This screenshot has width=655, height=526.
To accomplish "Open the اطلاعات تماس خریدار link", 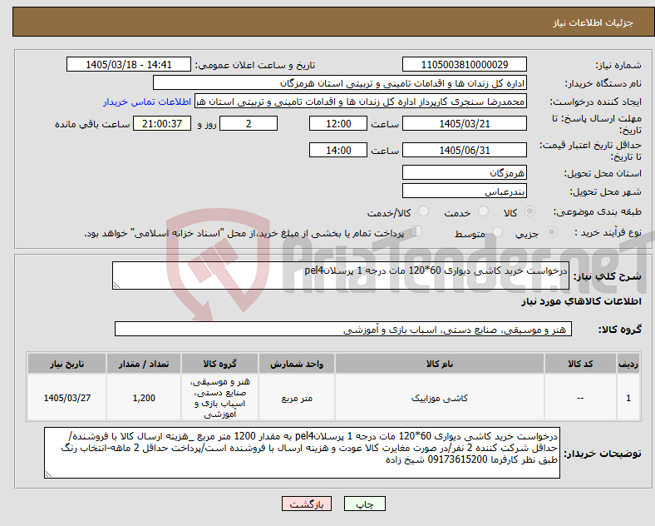I will [147, 102].
